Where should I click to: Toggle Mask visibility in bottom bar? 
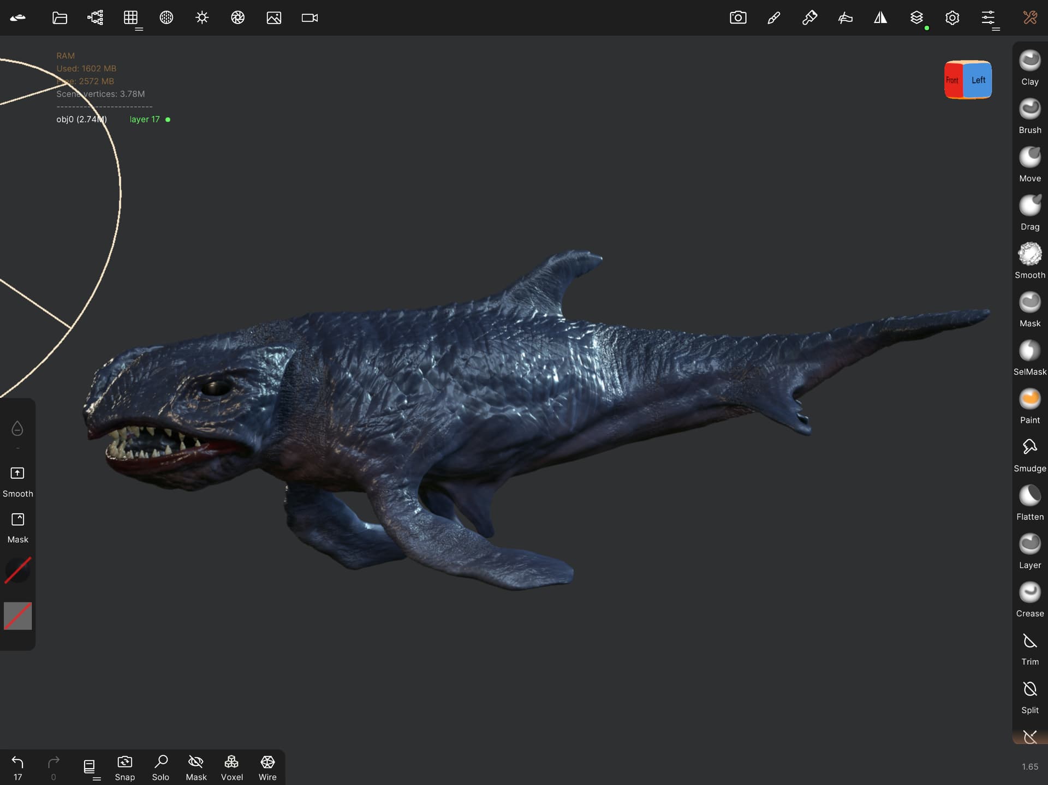196,768
